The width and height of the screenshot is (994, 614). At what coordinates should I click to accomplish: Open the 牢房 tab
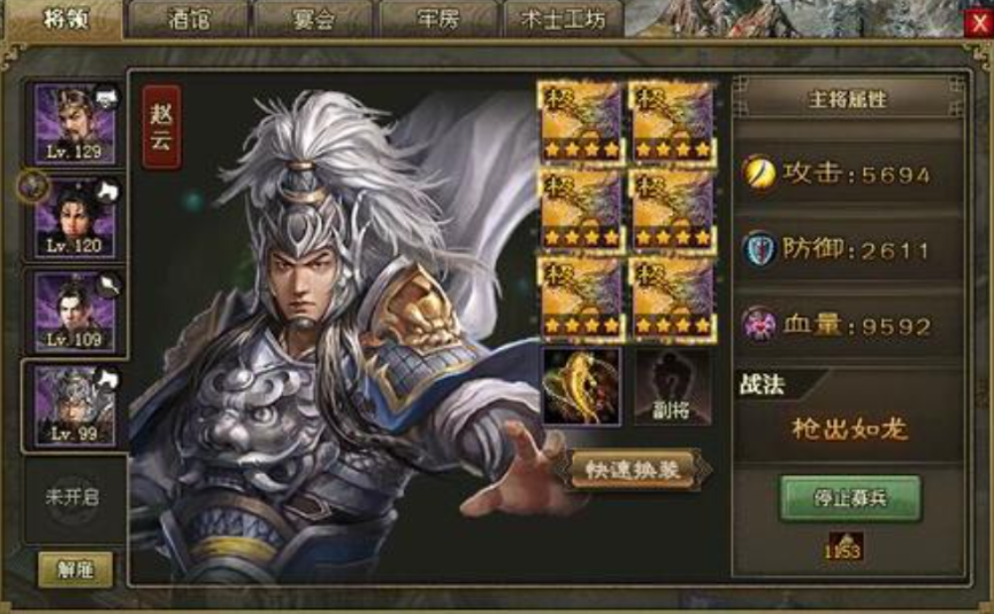coord(438,20)
